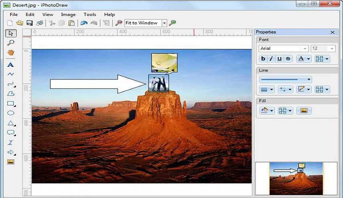Select the magnifier zoom tool
Image resolution: width=343 pixels, height=198 pixels.
coord(11,43)
